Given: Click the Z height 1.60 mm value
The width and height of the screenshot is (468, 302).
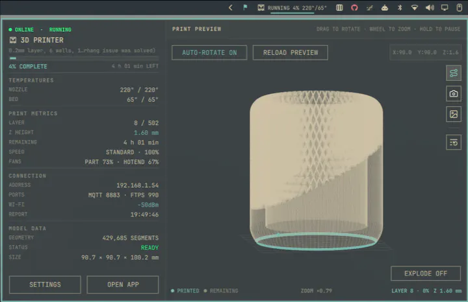Looking at the screenshot, I should tap(146, 133).
